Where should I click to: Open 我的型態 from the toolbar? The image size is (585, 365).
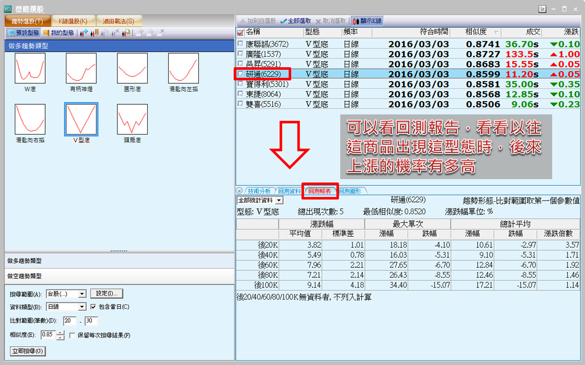[x=58, y=33]
